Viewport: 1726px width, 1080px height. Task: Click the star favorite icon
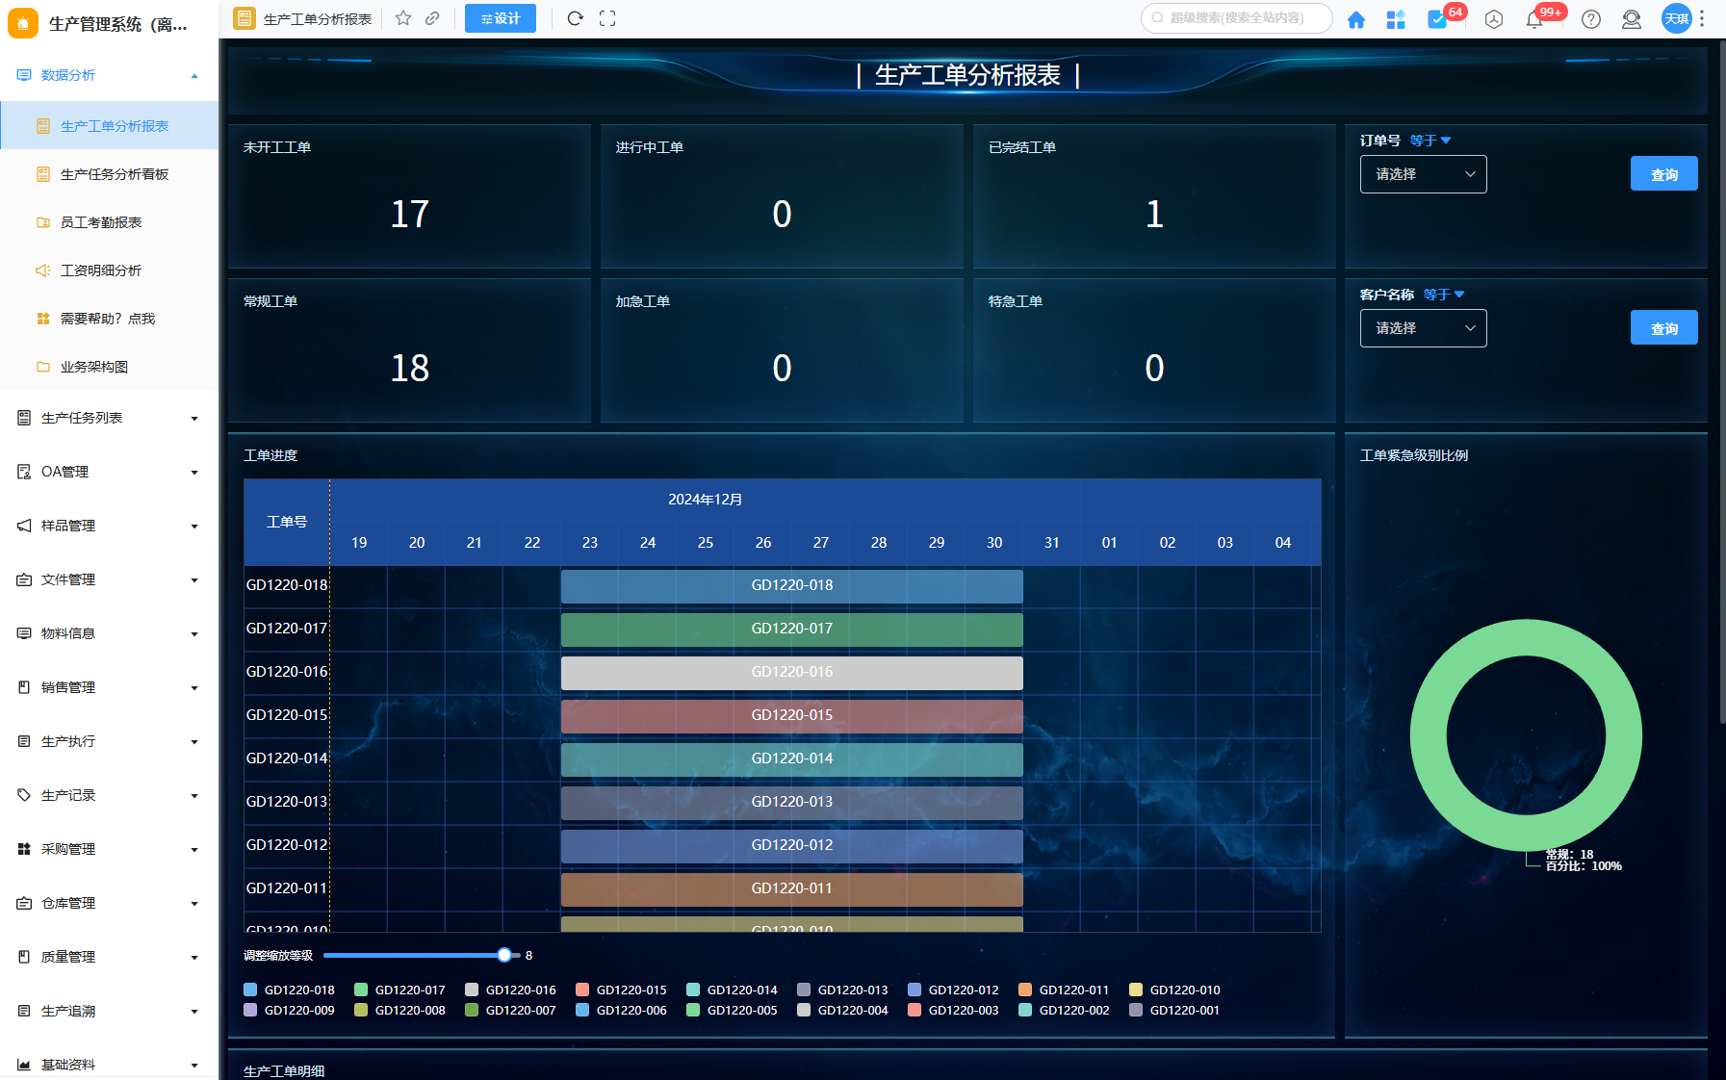[x=403, y=18]
